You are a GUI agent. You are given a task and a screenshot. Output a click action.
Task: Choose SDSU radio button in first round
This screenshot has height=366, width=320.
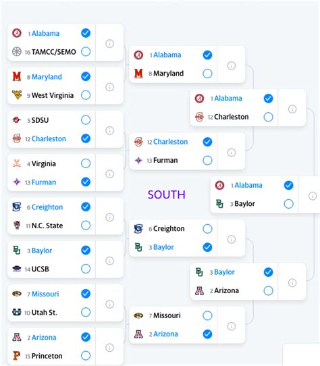point(86,120)
